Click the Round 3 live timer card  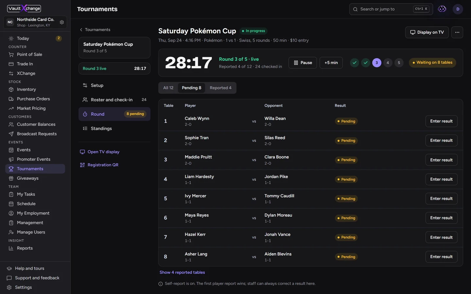point(114,69)
